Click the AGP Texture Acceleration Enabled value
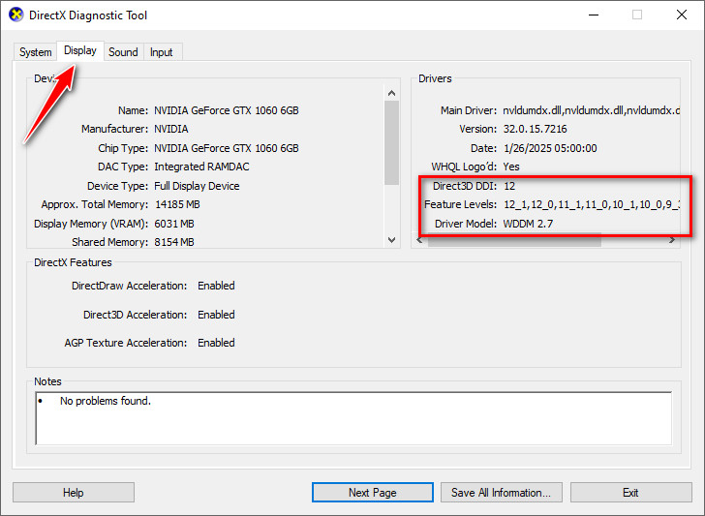705x516 pixels. pyautogui.click(x=216, y=343)
